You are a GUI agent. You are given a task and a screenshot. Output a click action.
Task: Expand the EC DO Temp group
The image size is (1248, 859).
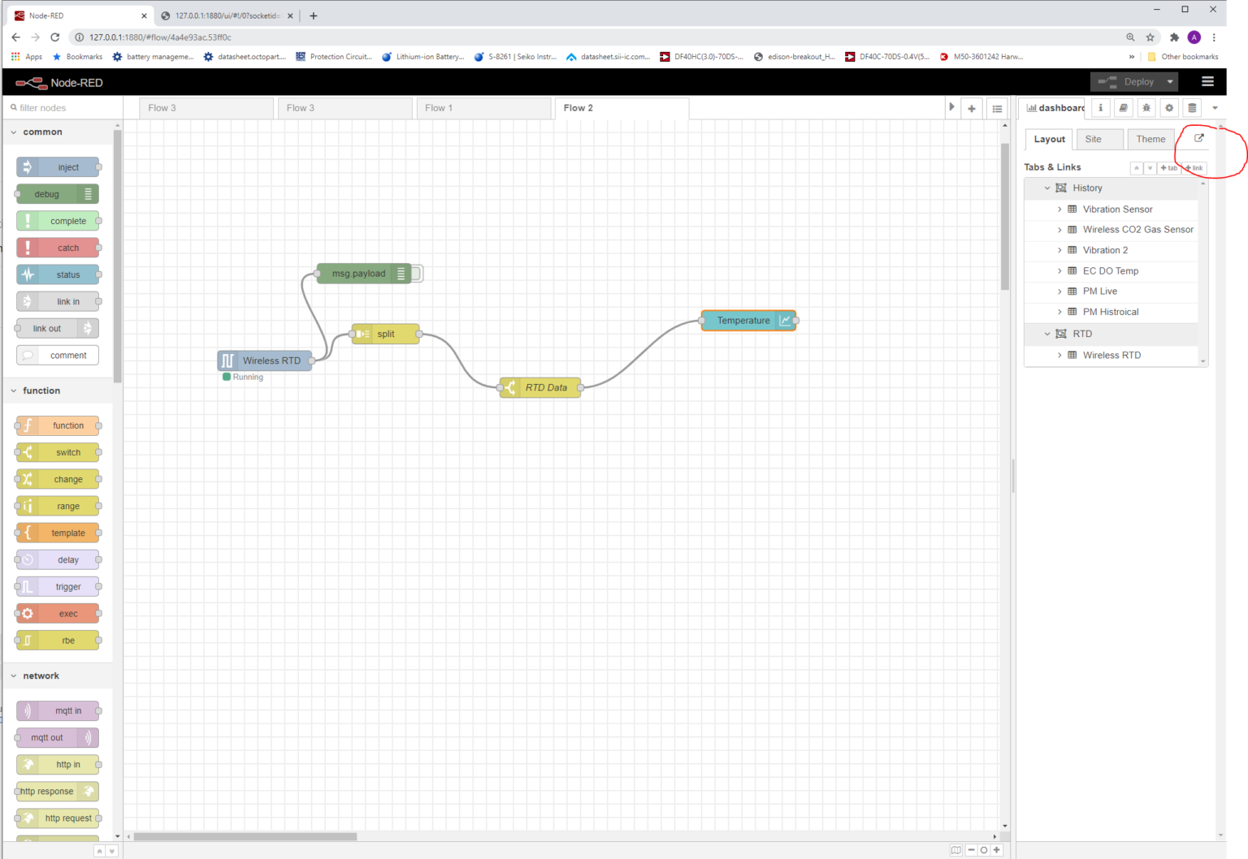(1059, 271)
